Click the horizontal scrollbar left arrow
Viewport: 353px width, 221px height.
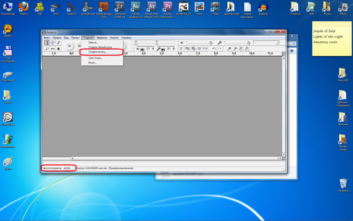tap(72, 158)
